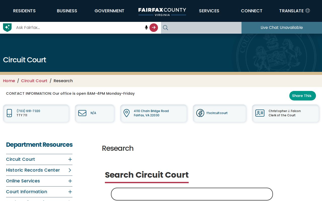Open Christopher J. Falcon Clerk link
The image size is (322, 201).
click(x=285, y=113)
